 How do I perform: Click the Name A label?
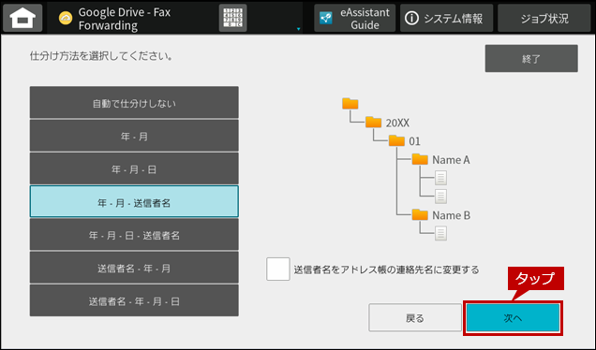(x=451, y=160)
